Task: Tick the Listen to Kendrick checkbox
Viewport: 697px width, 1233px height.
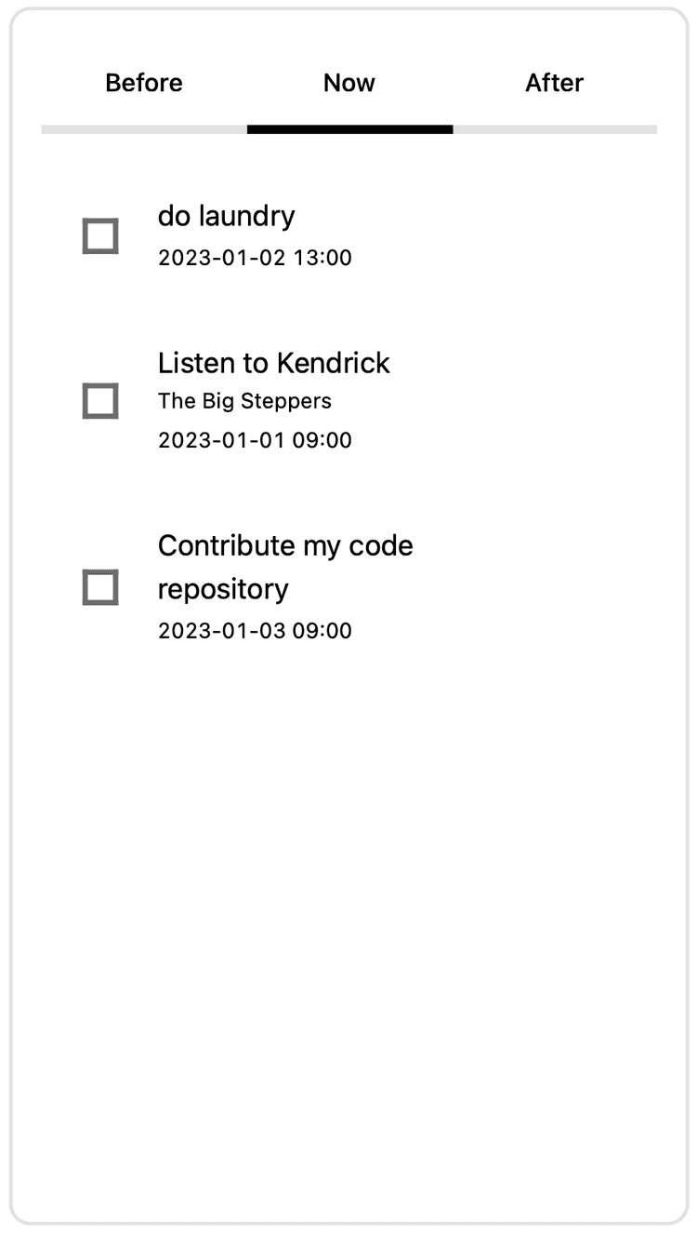Action: pyautogui.click(x=100, y=401)
